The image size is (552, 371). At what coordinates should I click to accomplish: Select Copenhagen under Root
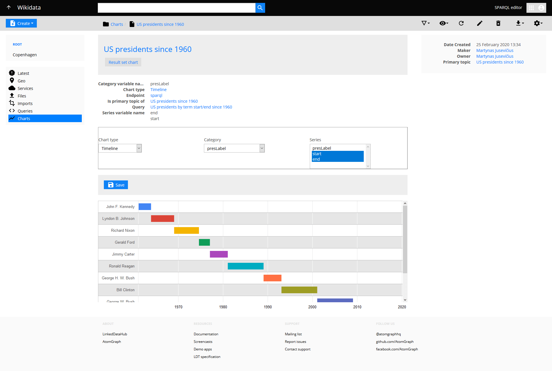(x=25, y=55)
